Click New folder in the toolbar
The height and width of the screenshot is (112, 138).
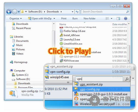[x=89, y=19]
